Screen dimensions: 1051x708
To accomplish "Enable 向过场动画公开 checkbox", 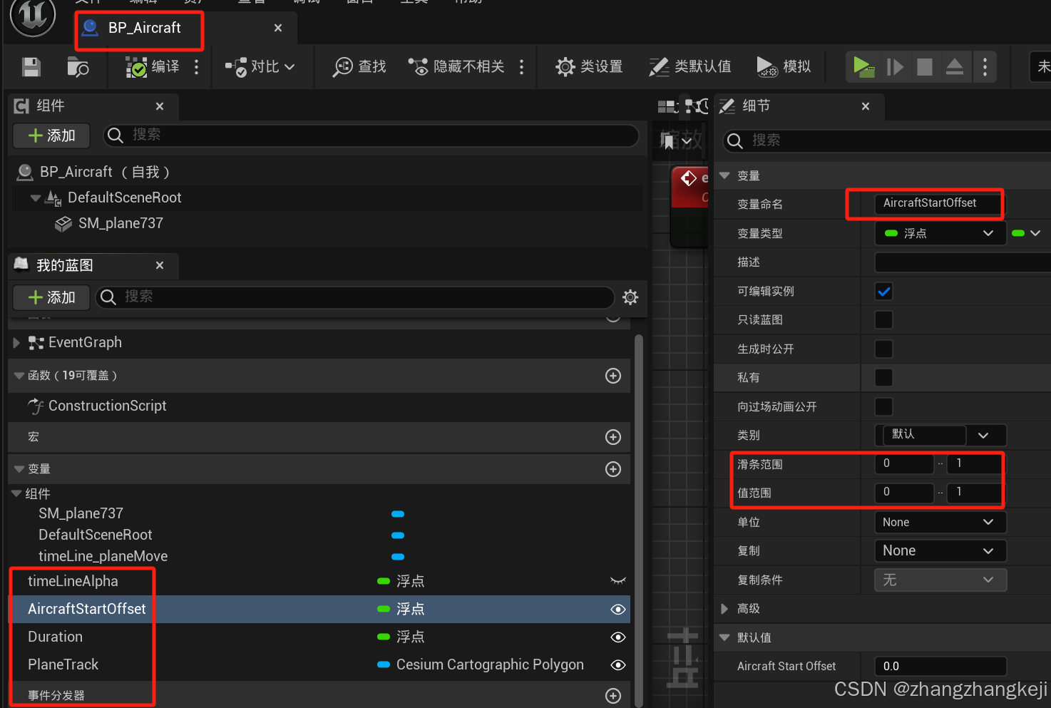I will 884,407.
